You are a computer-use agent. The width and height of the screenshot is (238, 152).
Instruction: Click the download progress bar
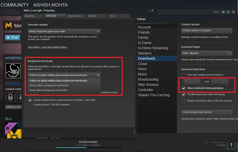(x=88, y=148)
